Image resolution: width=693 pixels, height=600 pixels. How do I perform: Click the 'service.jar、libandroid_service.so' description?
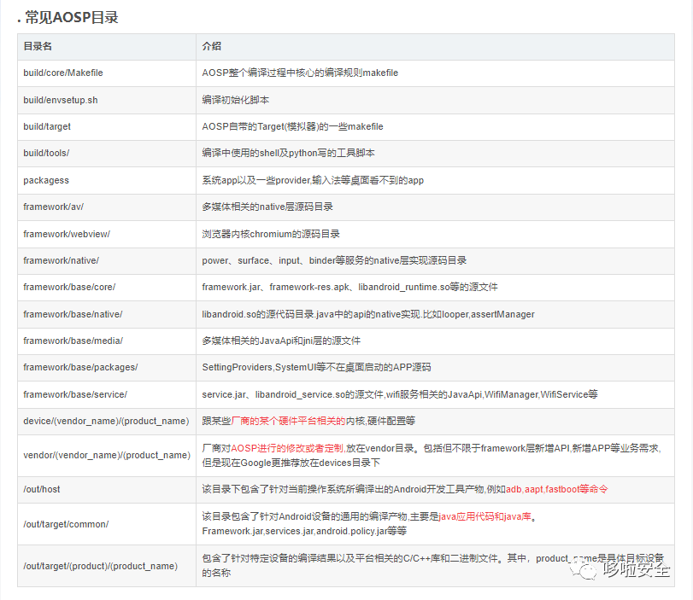(x=400, y=394)
